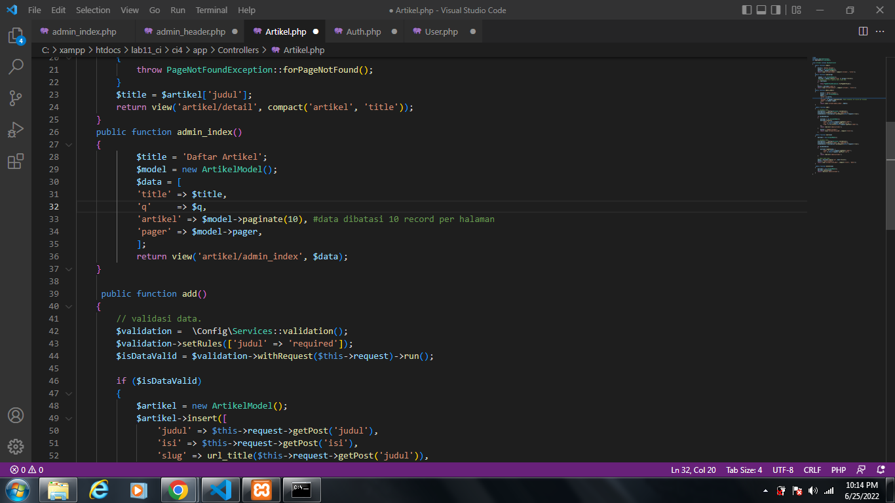Toggle the Secondary Side Bar visibility
This screenshot has height=503, width=895.
pyautogui.click(x=776, y=10)
